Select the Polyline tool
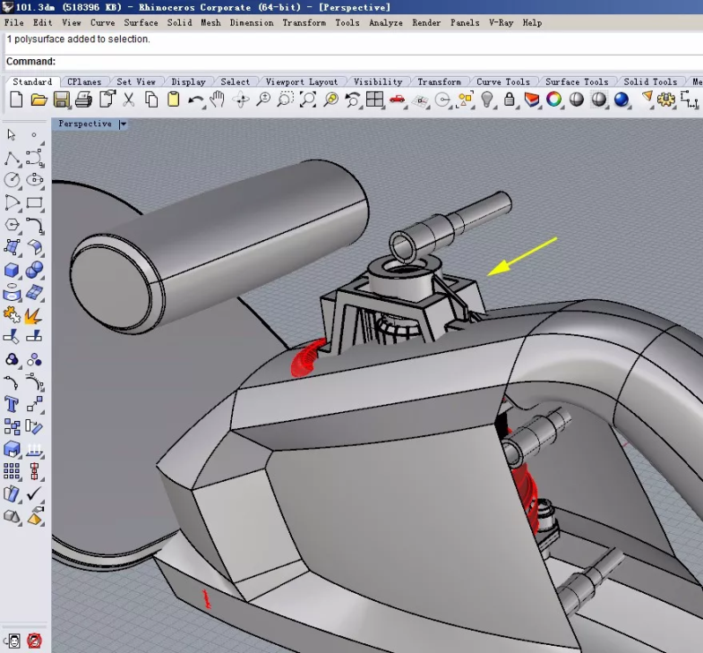 click(x=13, y=159)
